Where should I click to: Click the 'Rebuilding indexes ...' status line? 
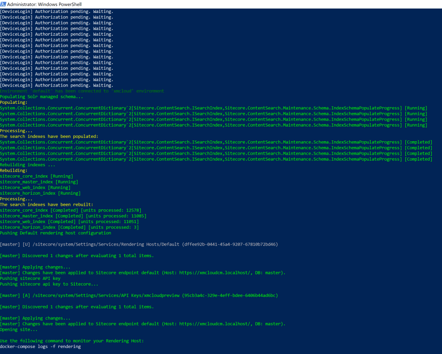click(28, 165)
